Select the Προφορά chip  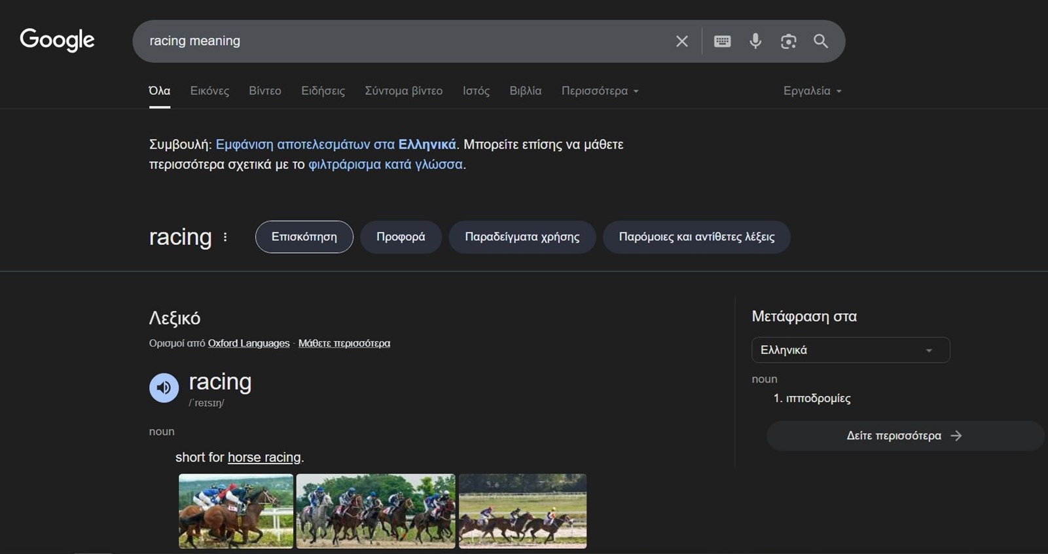(401, 237)
